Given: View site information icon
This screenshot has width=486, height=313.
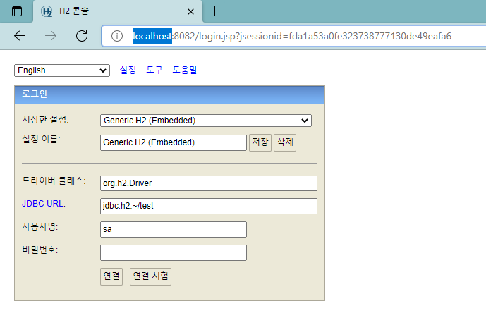Looking at the screenshot, I should click(117, 36).
